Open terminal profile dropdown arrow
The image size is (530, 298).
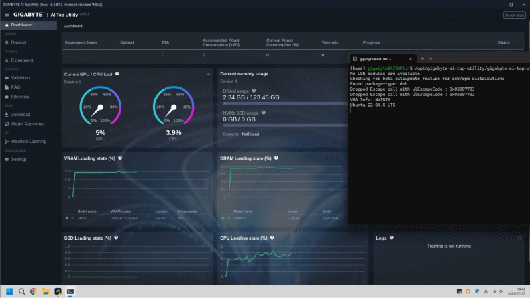[431, 59]
